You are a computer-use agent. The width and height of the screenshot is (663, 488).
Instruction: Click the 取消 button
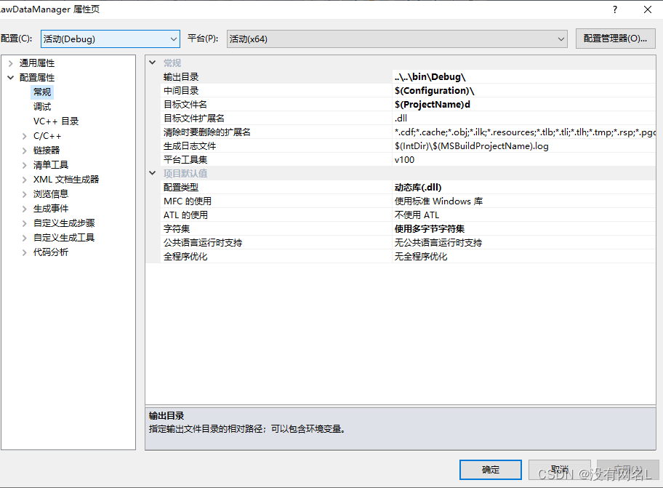click(x=560, y=469)
